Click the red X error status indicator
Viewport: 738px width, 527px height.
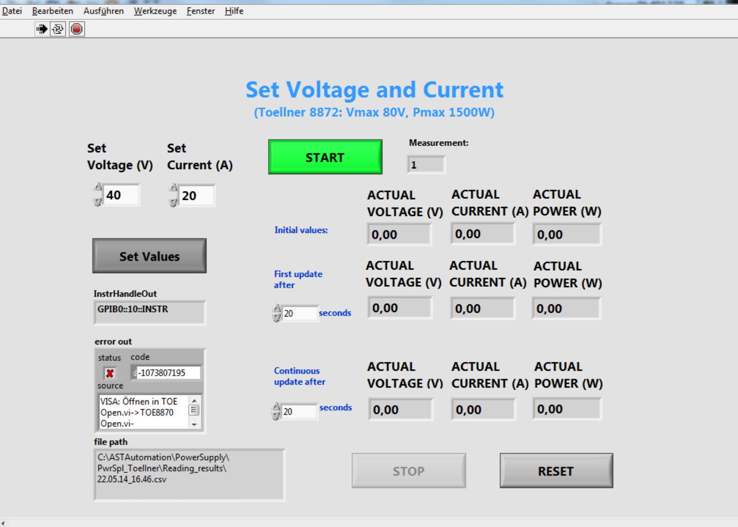(x=110, y=374)
